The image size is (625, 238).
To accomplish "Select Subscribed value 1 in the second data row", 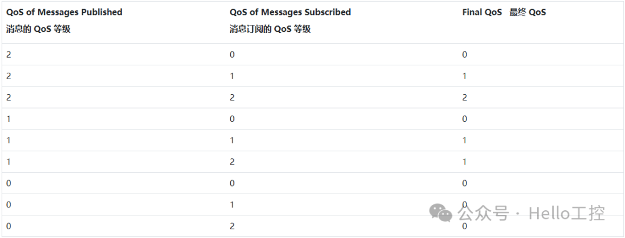I will (232, 76).
